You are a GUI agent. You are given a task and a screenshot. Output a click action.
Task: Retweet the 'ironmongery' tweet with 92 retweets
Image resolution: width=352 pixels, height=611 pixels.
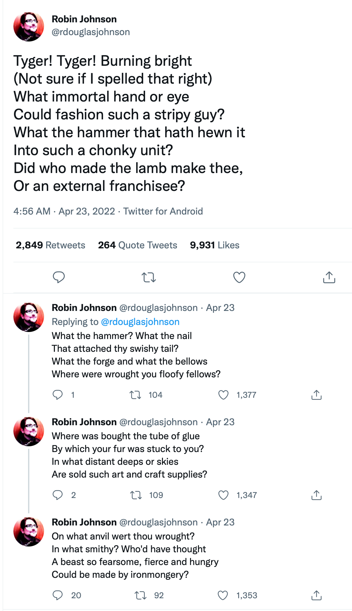pos(140,595)
